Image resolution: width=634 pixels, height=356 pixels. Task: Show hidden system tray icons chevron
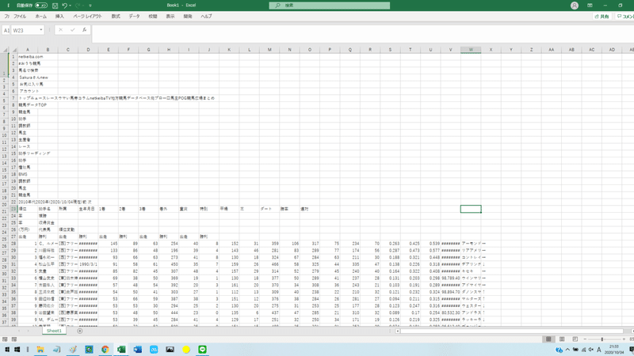(567, 350)
